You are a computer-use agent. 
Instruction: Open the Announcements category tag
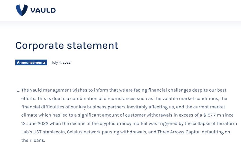[x=31, y=62]
